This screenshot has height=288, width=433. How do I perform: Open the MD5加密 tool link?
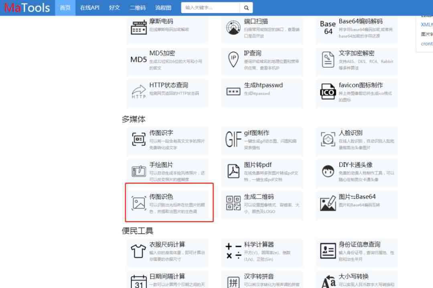pos(162,53)
